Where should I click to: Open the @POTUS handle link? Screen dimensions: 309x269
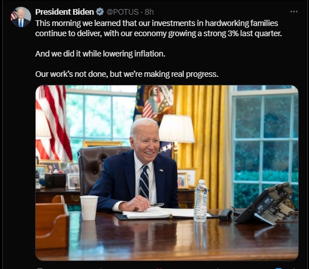coord(122,12)
